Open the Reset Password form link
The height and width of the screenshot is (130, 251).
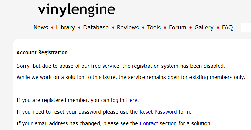coord(158,112)
